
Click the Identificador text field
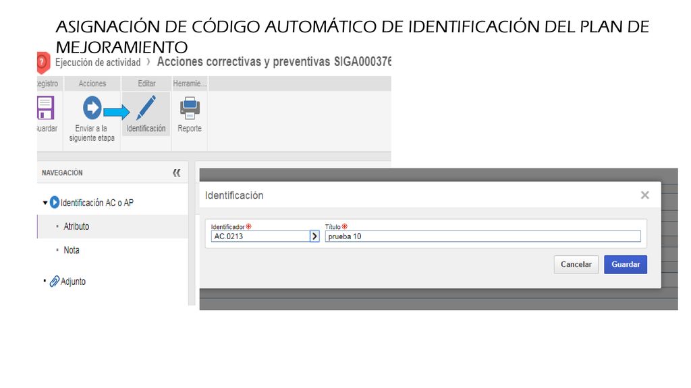tap(260, 236)
